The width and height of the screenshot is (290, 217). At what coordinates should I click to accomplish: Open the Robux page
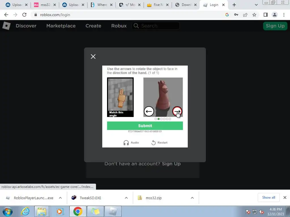point(119,26)
